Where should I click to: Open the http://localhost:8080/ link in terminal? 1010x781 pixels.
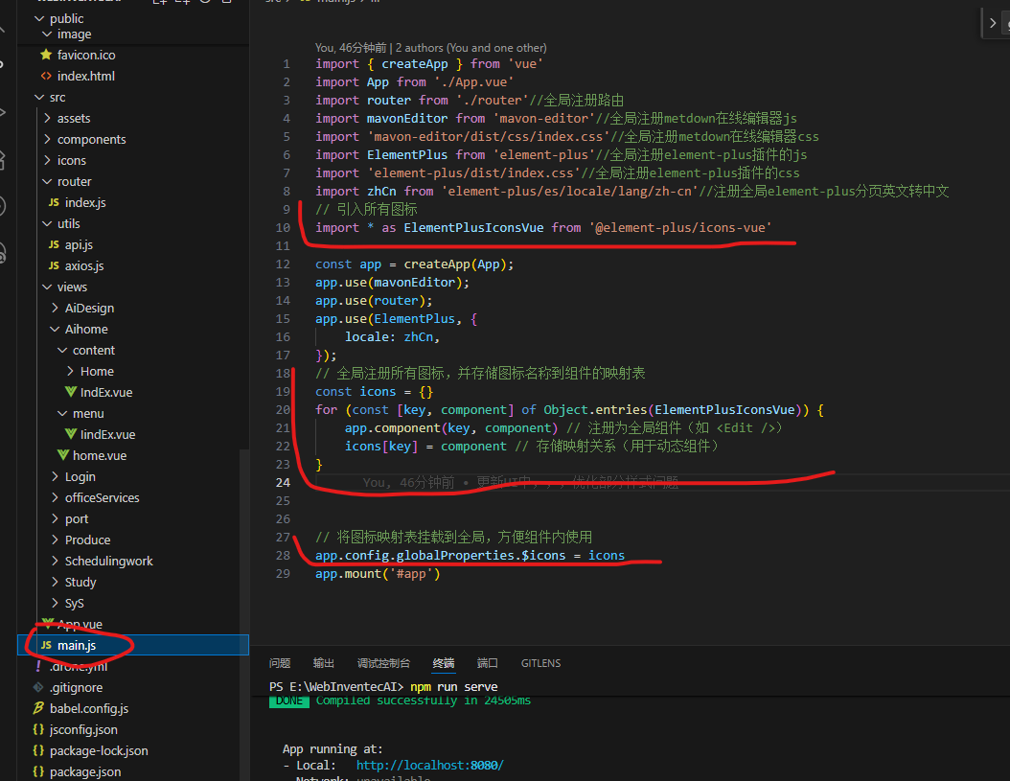[429, 765]
